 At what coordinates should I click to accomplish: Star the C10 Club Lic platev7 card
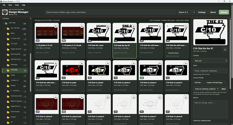[x=160, y=97]
